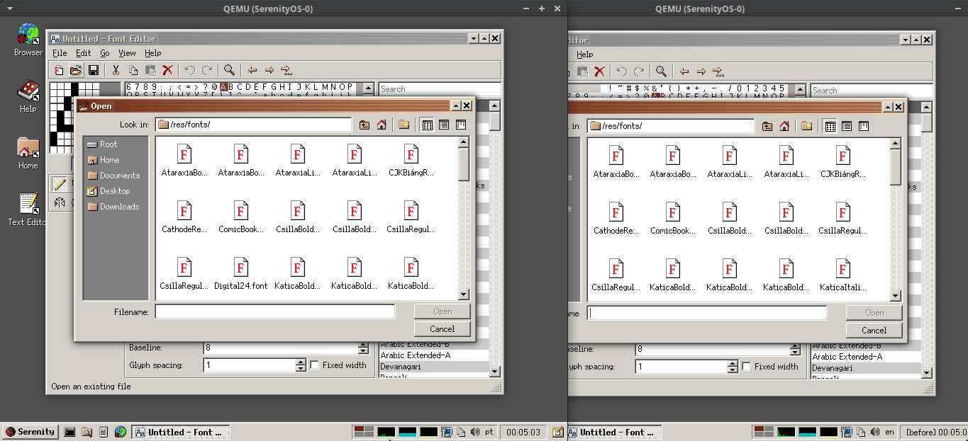Image resolution: width=968 pixels, height=441 pixels.
Task: Open the Go menu
Action: (105, 53)
